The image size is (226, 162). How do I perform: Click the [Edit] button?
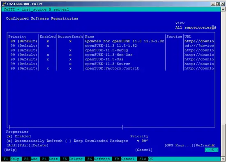(24, 146)
